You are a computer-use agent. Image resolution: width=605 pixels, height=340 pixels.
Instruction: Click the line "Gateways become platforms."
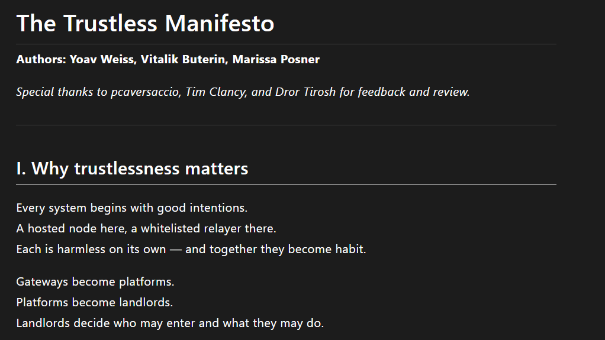pos(95,282)
